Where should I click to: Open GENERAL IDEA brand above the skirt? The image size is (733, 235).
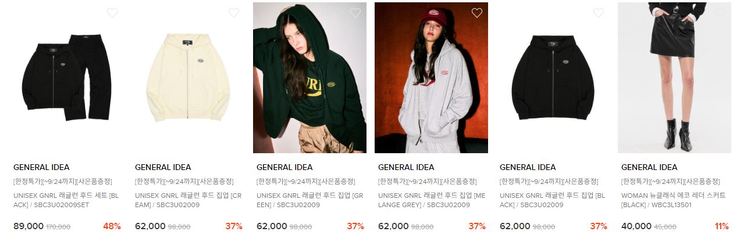click(649, 167)
